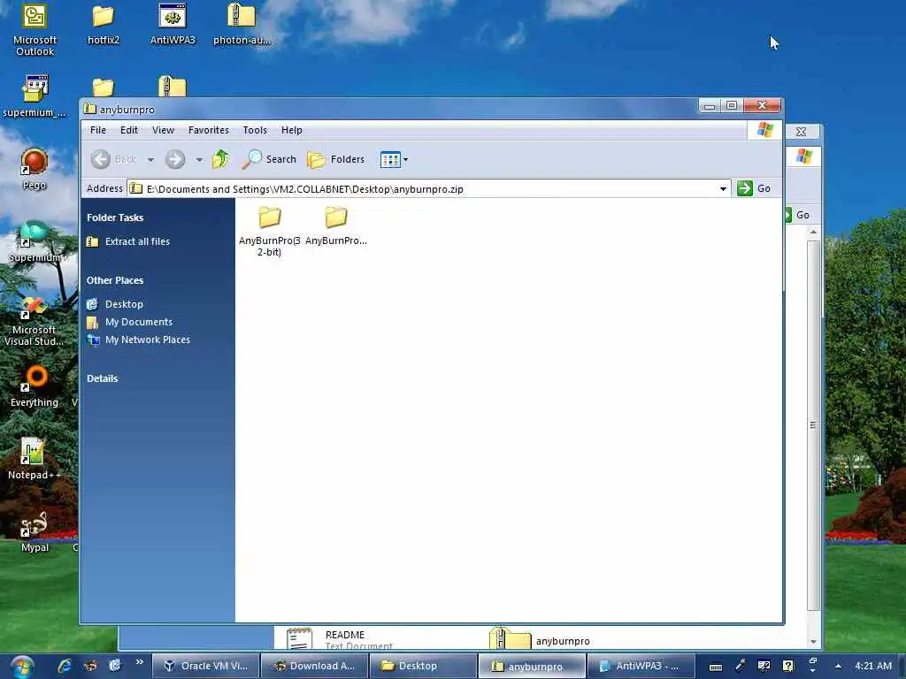This screenshot has height=679, width=906.
Task: Open the View menu
Action: point(163,130)
